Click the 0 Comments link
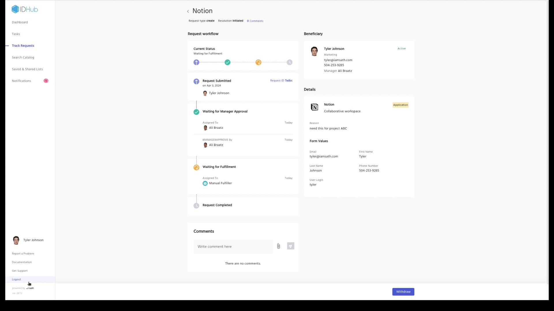This screenshot has height=311, width=554. pos(255,21)
